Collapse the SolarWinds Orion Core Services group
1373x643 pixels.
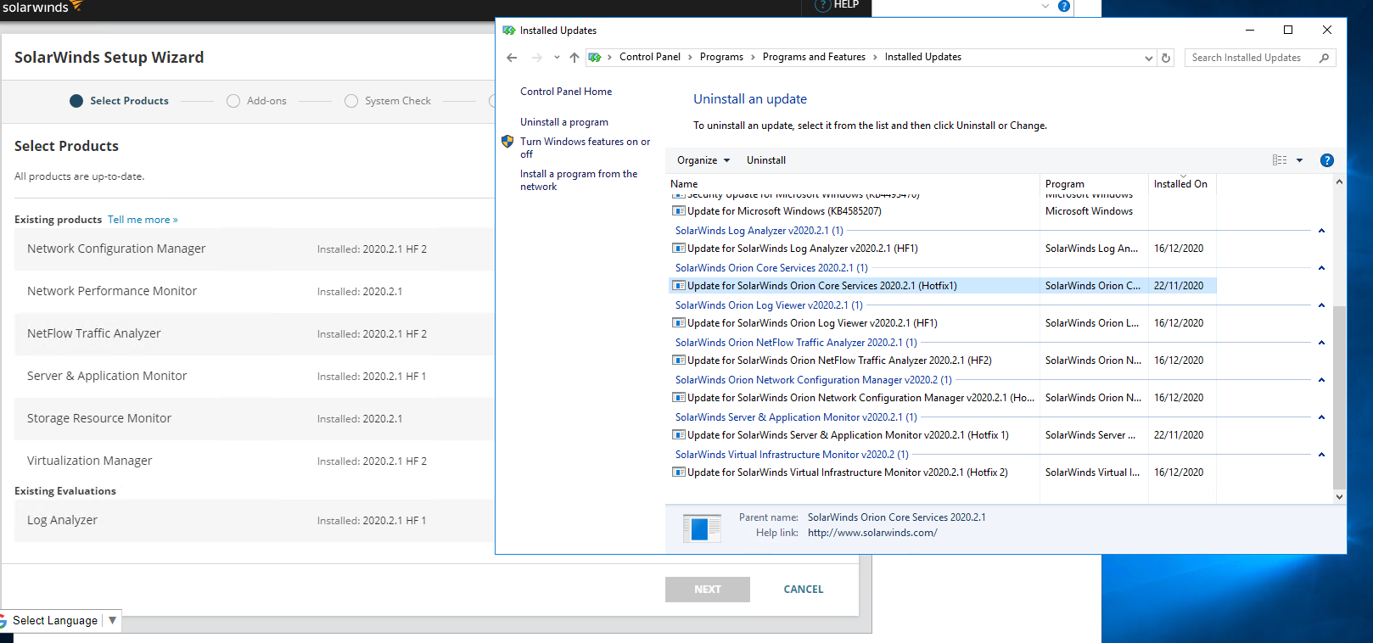[1321, 268]
